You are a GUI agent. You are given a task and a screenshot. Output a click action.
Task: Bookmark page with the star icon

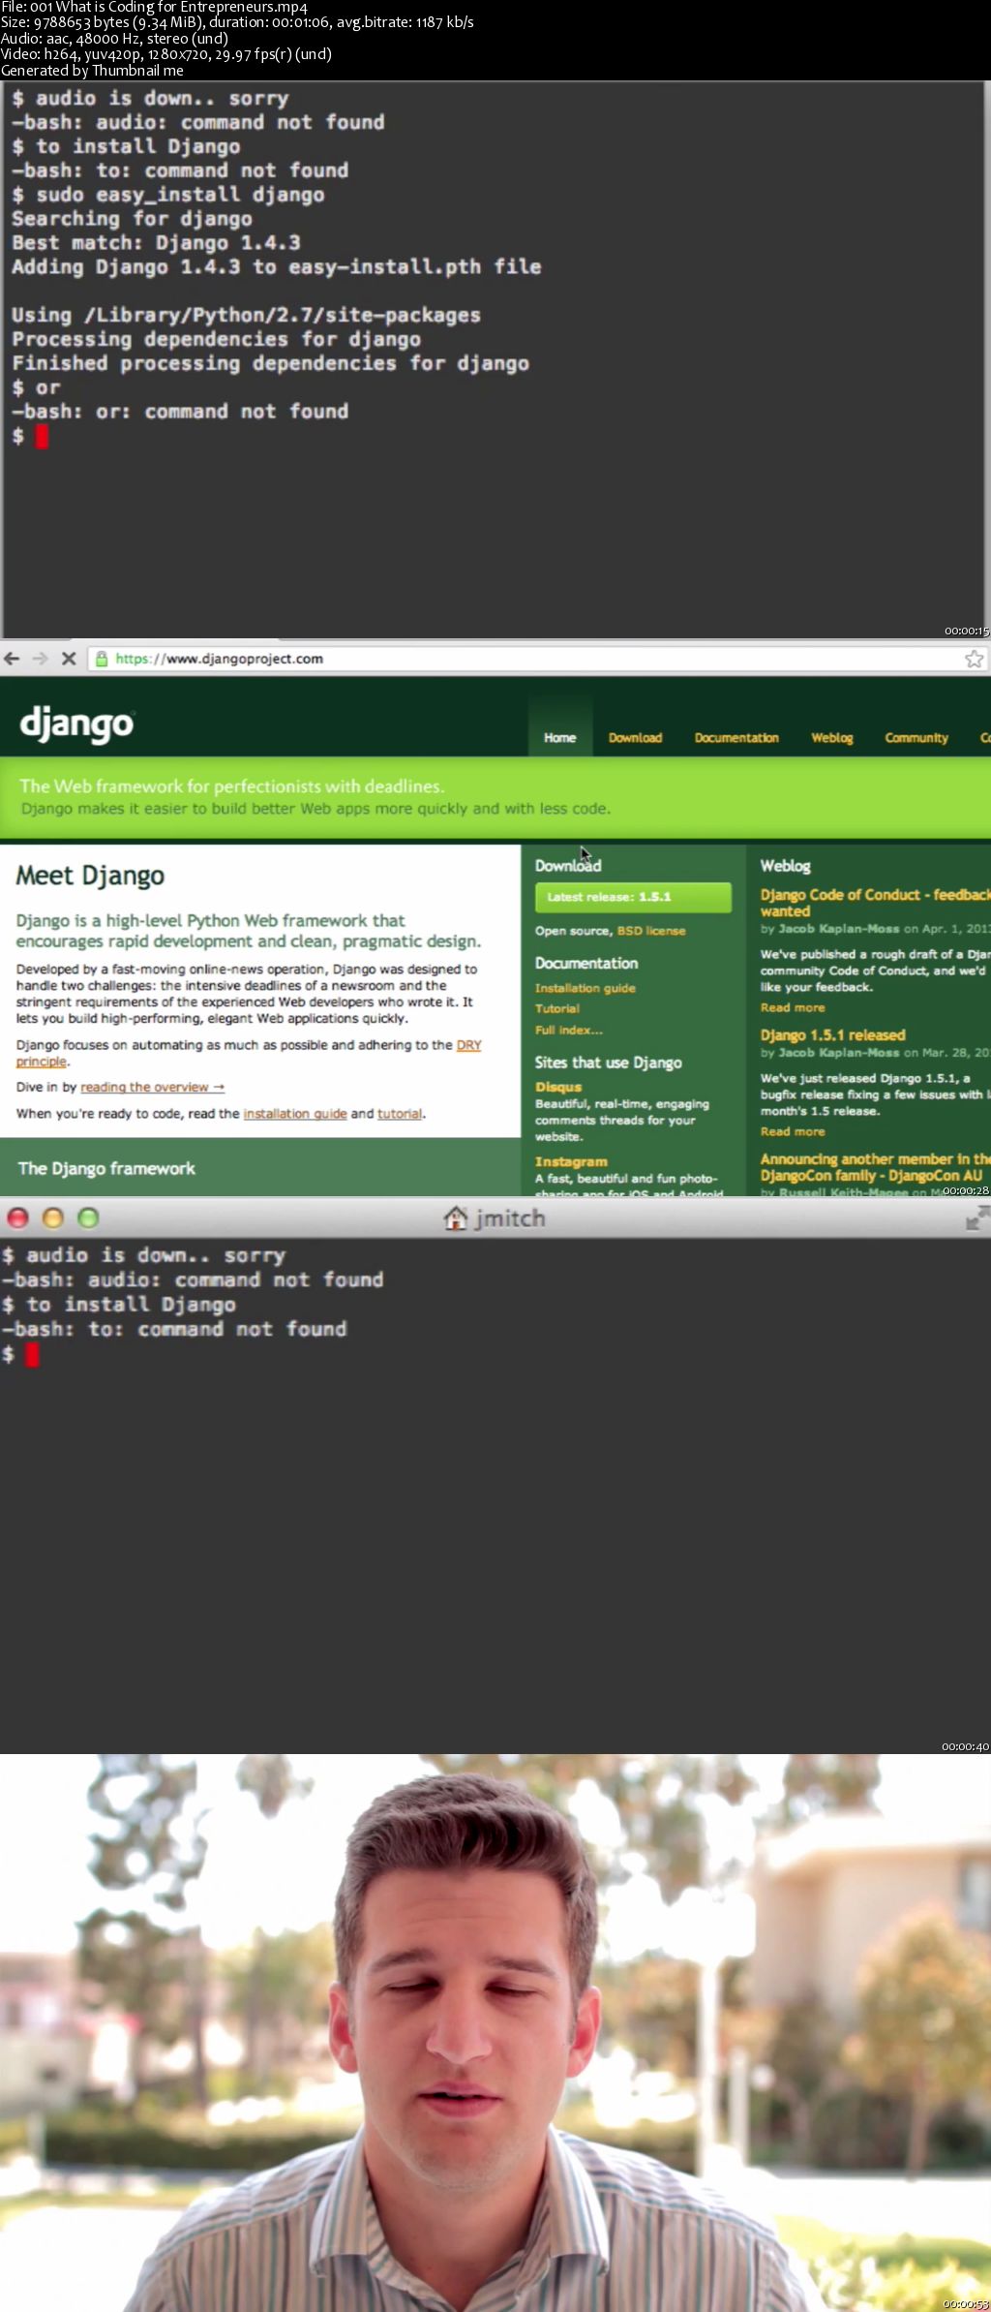click(974, 659)
